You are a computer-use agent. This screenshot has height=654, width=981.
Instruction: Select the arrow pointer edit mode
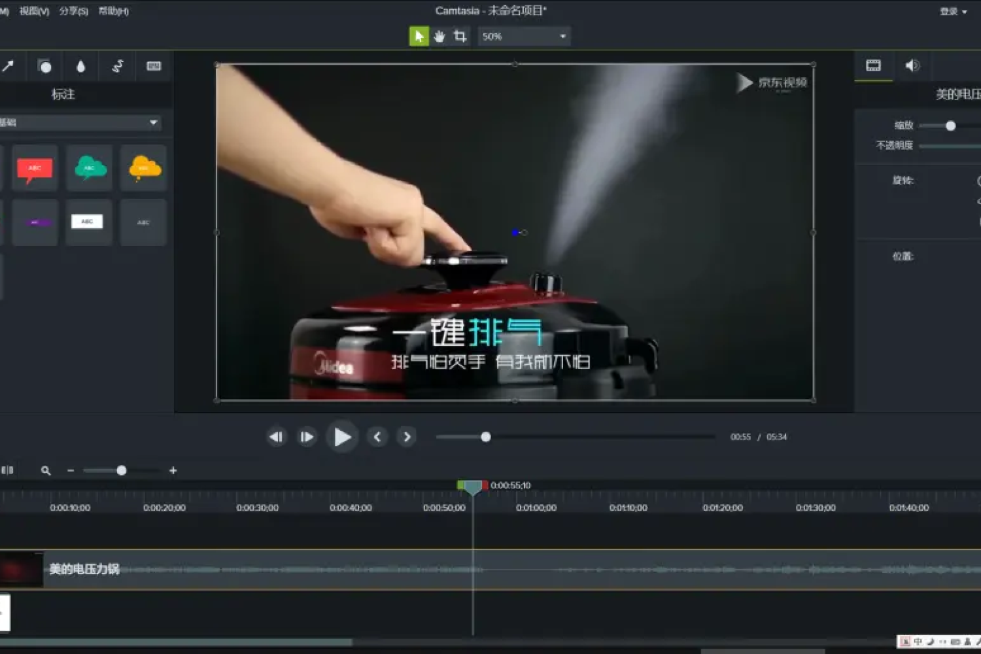point(419,36)
